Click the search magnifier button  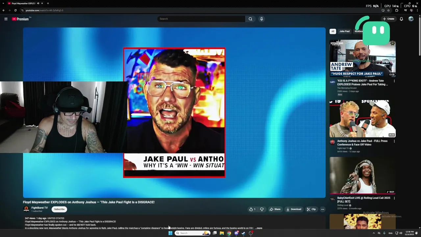pyautogui.click(x=250, y=19)
